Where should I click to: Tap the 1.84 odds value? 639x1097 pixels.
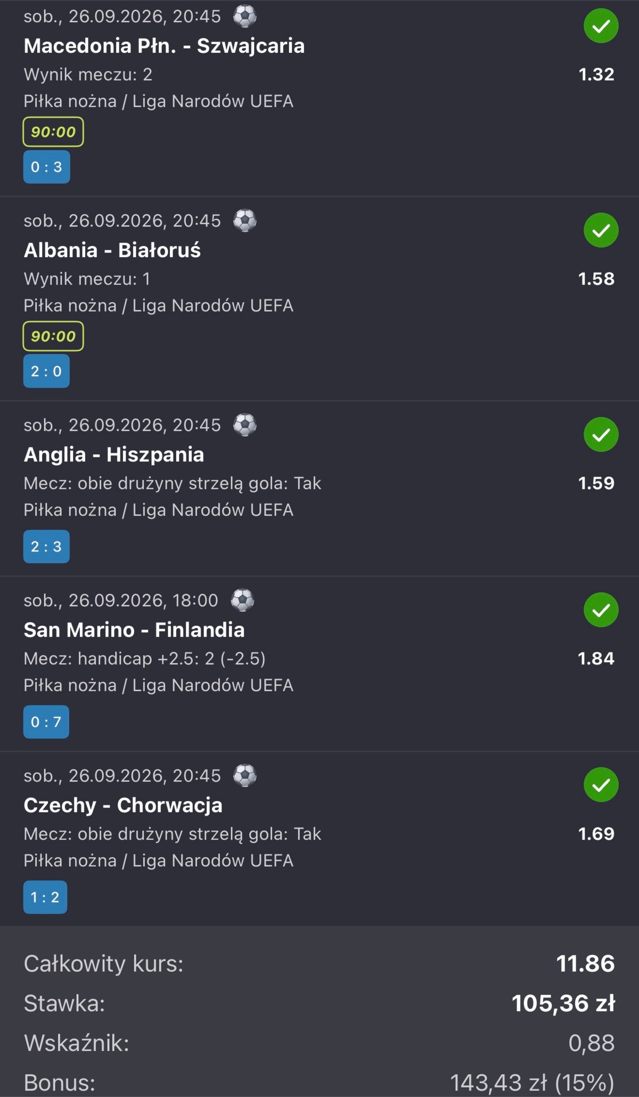[x=596, y=659]
